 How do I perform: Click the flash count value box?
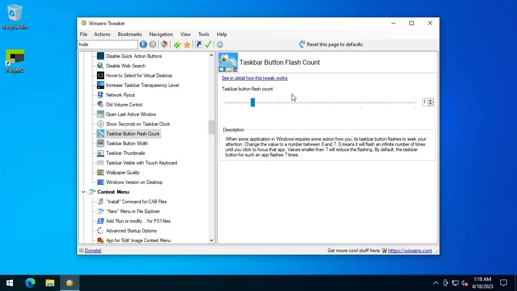click(425, 102)
